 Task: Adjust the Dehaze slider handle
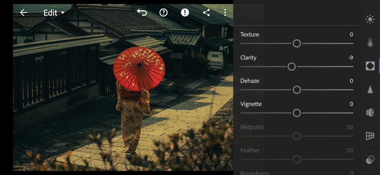pos(297,90)
